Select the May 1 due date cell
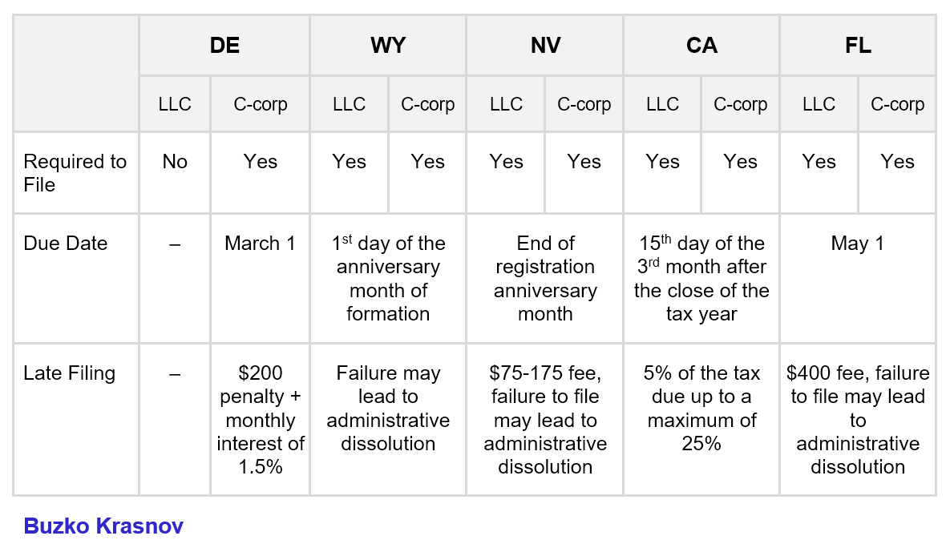Image resolution: width=946 pixels, height=552 pixels. [x=858, y=244]
